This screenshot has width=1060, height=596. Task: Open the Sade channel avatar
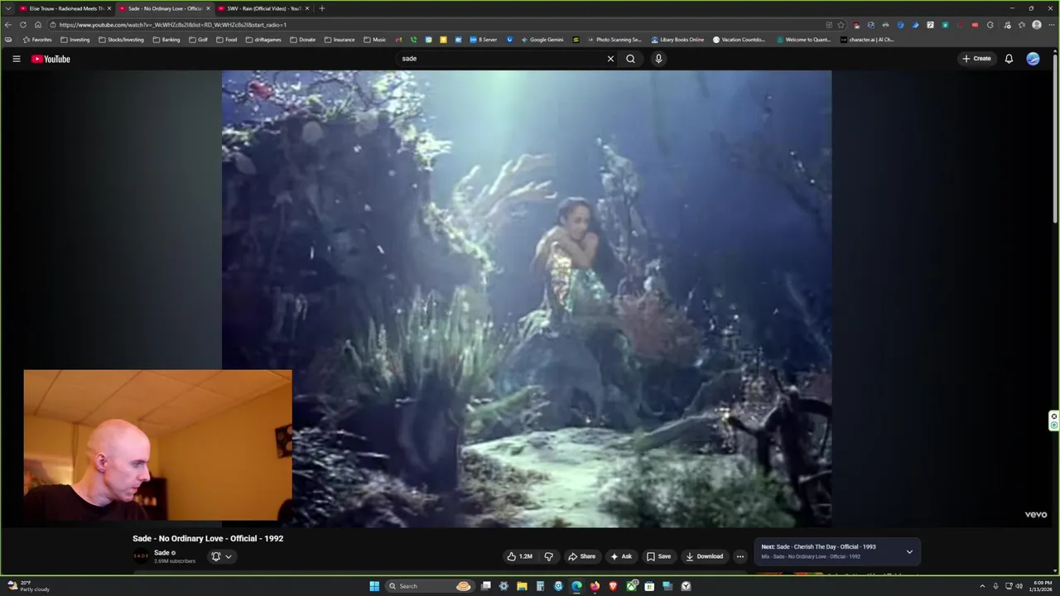[141, 556]
